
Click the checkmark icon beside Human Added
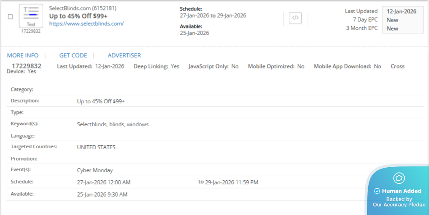pyautogui.click(x=377, y=191)
